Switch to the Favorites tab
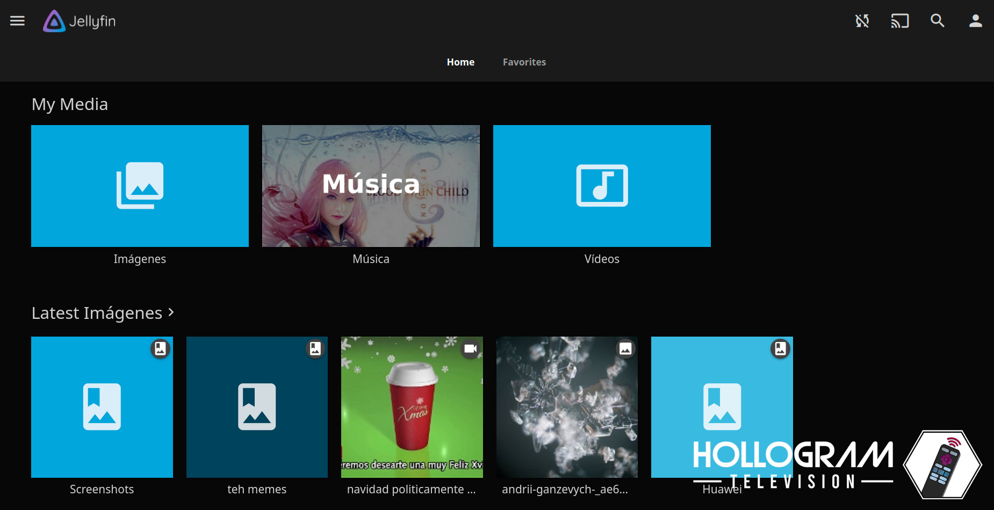Viewport: 994px width, 510px height. tap(524, 62)
